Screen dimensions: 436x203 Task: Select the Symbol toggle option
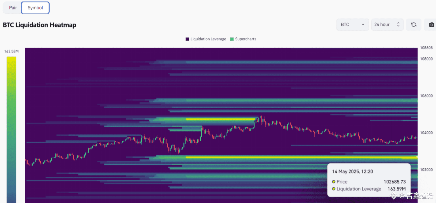click(35, 7)
